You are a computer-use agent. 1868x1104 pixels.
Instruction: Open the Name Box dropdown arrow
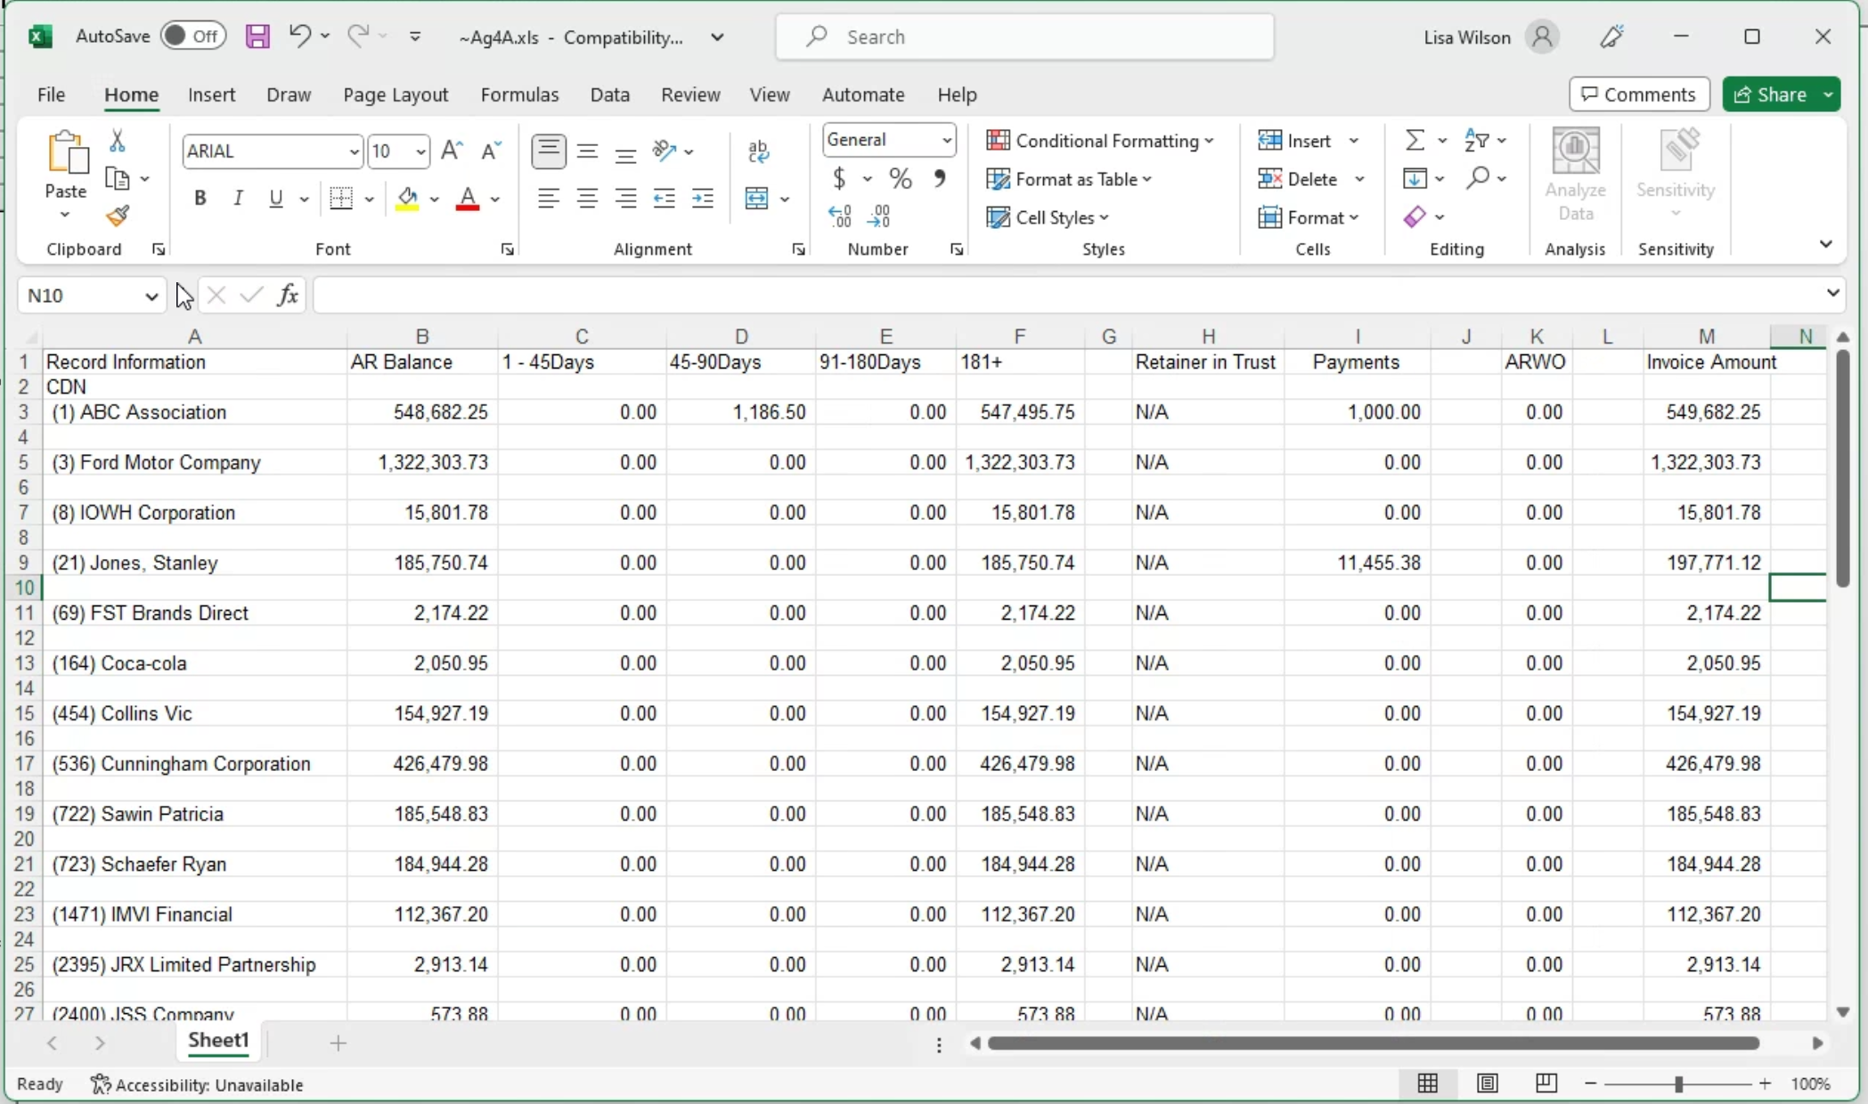pyautogui.click(x=151, y=296)
